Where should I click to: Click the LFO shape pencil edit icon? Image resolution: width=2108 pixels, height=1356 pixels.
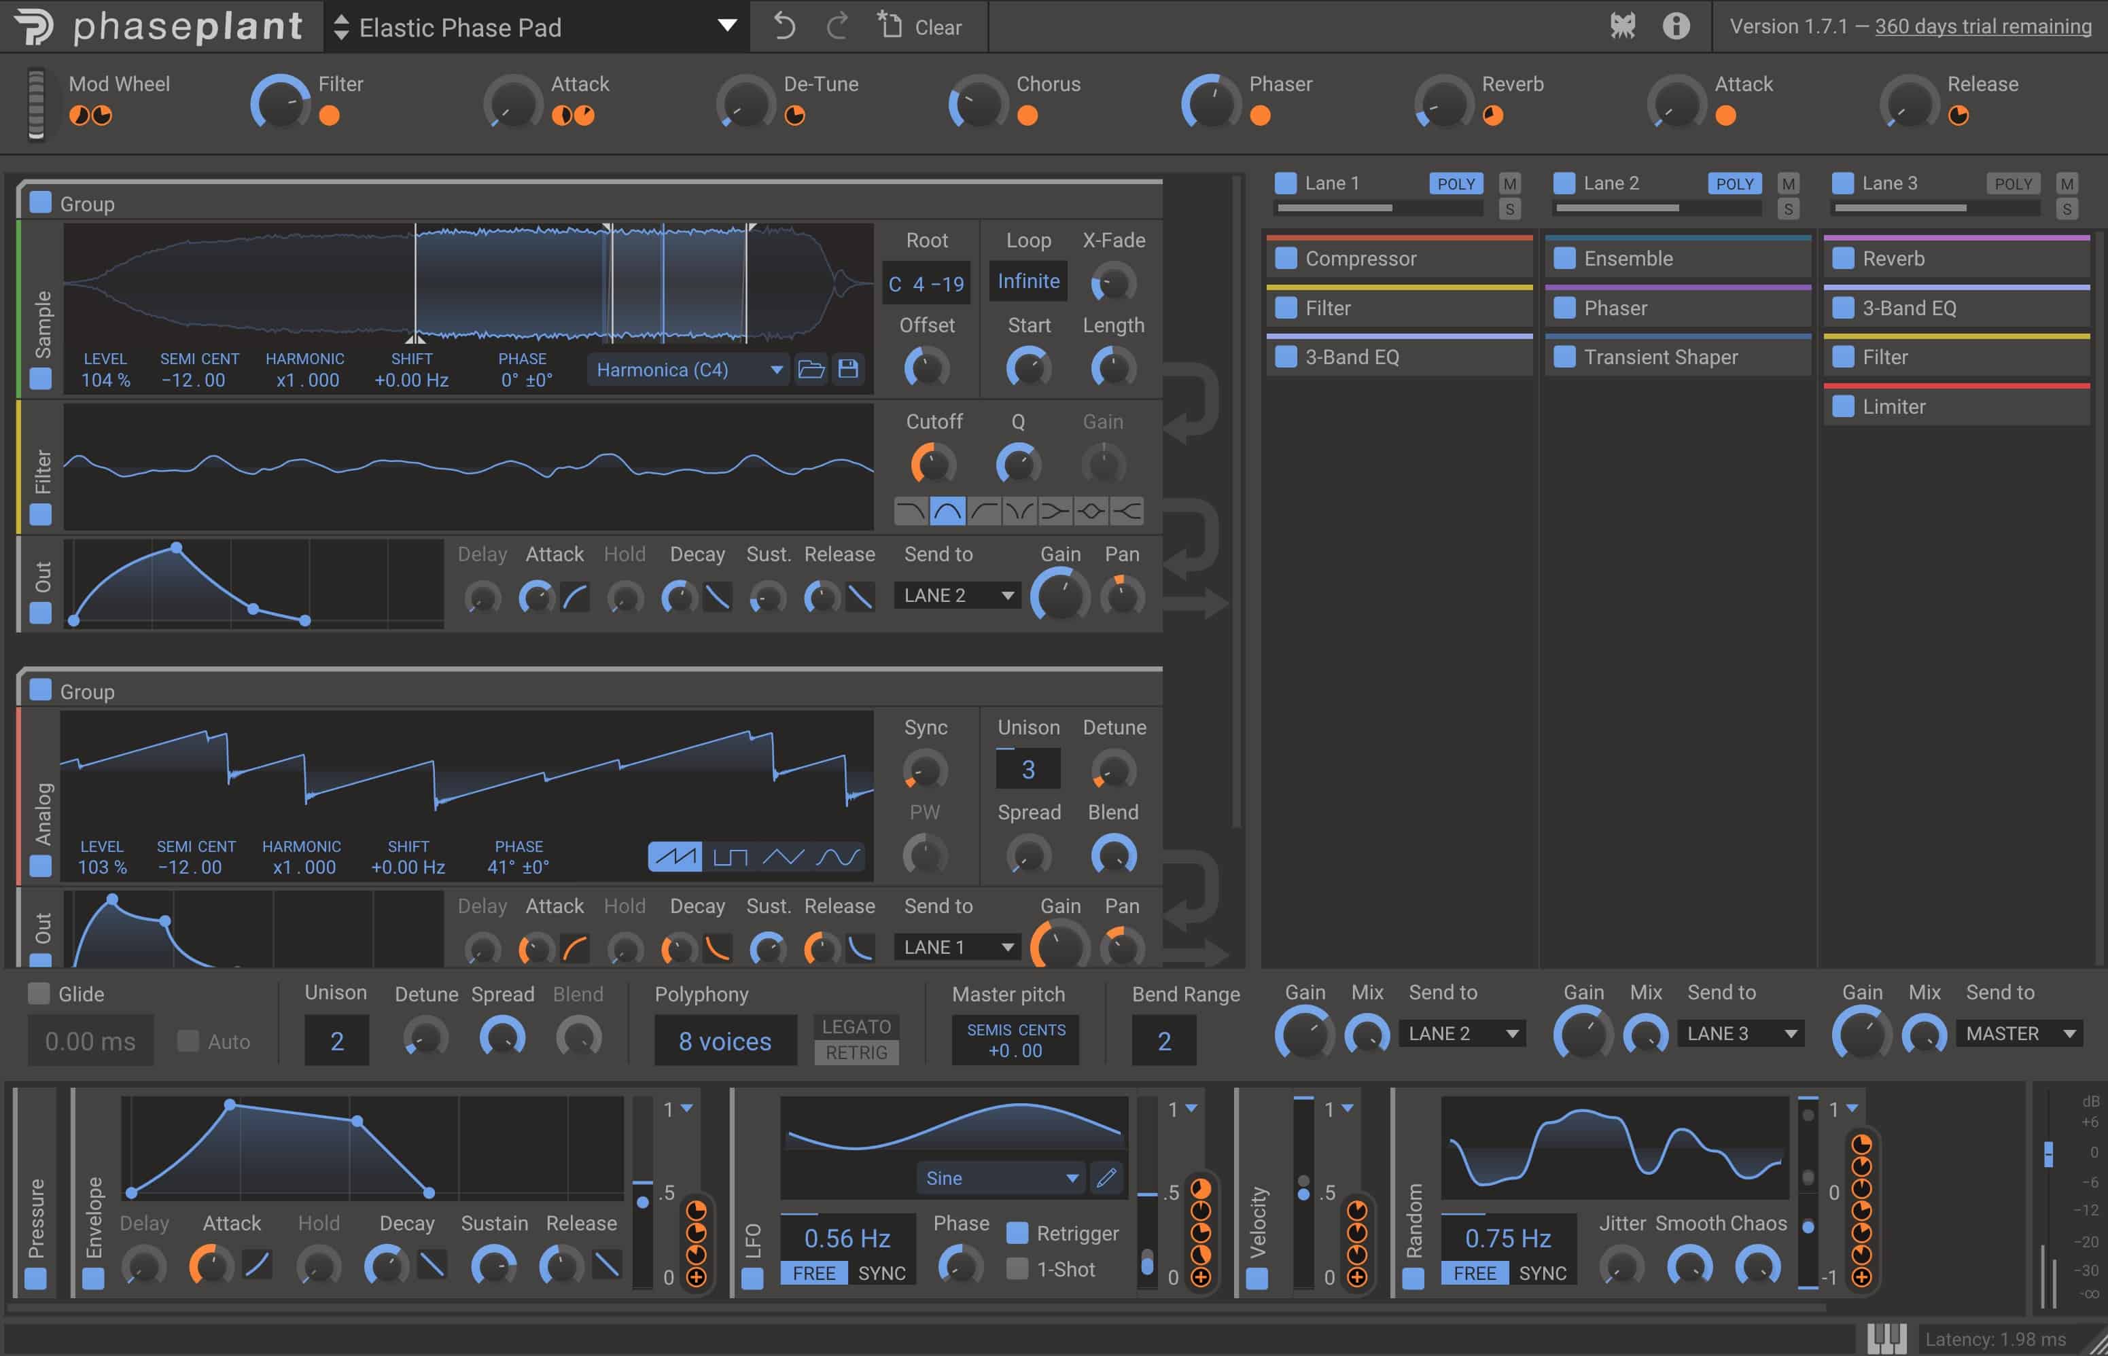1107,1177
